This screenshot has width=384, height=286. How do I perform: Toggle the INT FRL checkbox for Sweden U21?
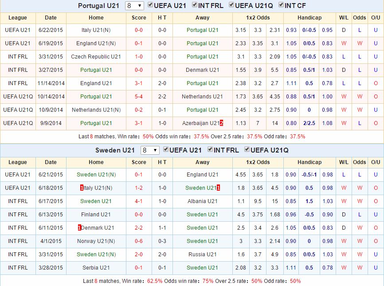[x=210, y=149]
